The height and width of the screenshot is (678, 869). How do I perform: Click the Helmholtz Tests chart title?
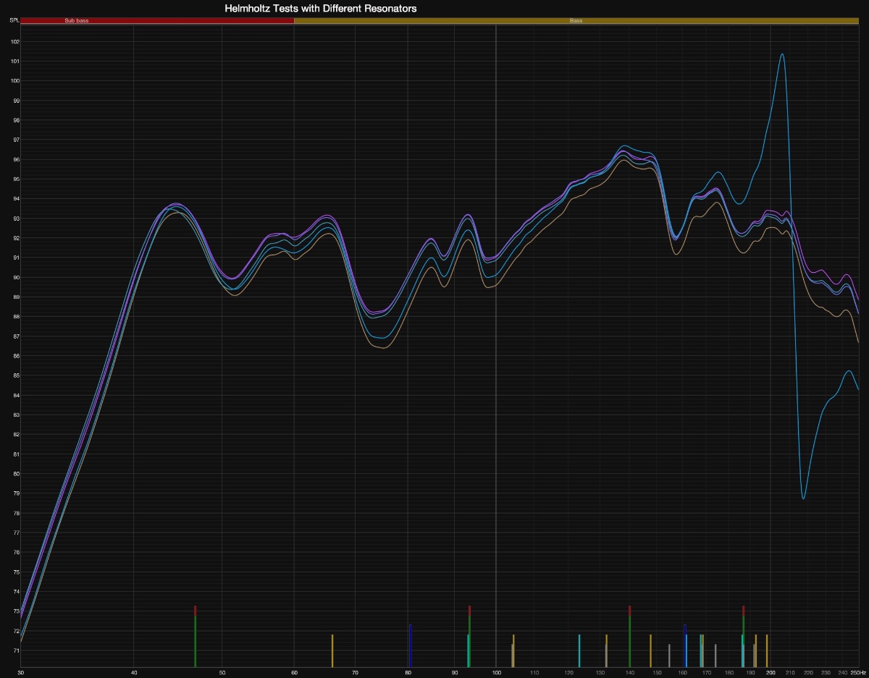pyautogui.click(x=321, y=8)
